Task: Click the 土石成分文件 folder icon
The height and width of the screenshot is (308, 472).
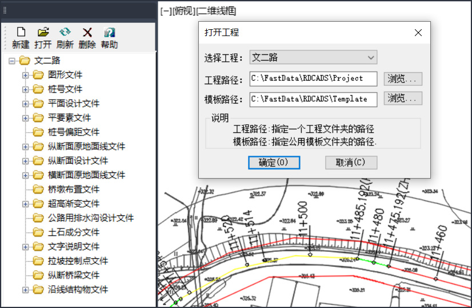Action: click(38, 232)
